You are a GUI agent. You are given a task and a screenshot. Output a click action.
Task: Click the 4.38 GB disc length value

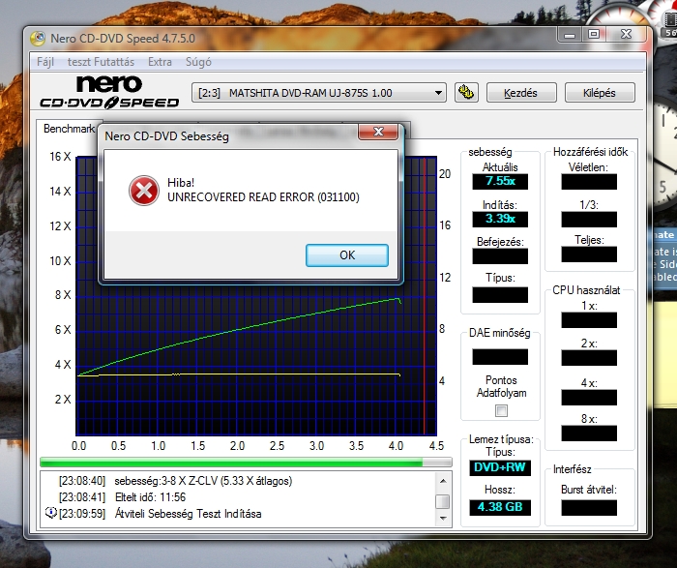pos(500,507)
